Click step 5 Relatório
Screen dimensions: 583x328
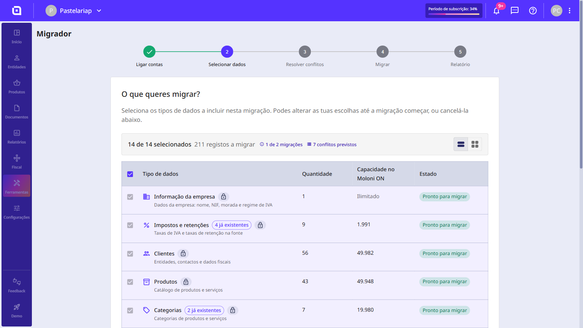click(x=460, y=52)
